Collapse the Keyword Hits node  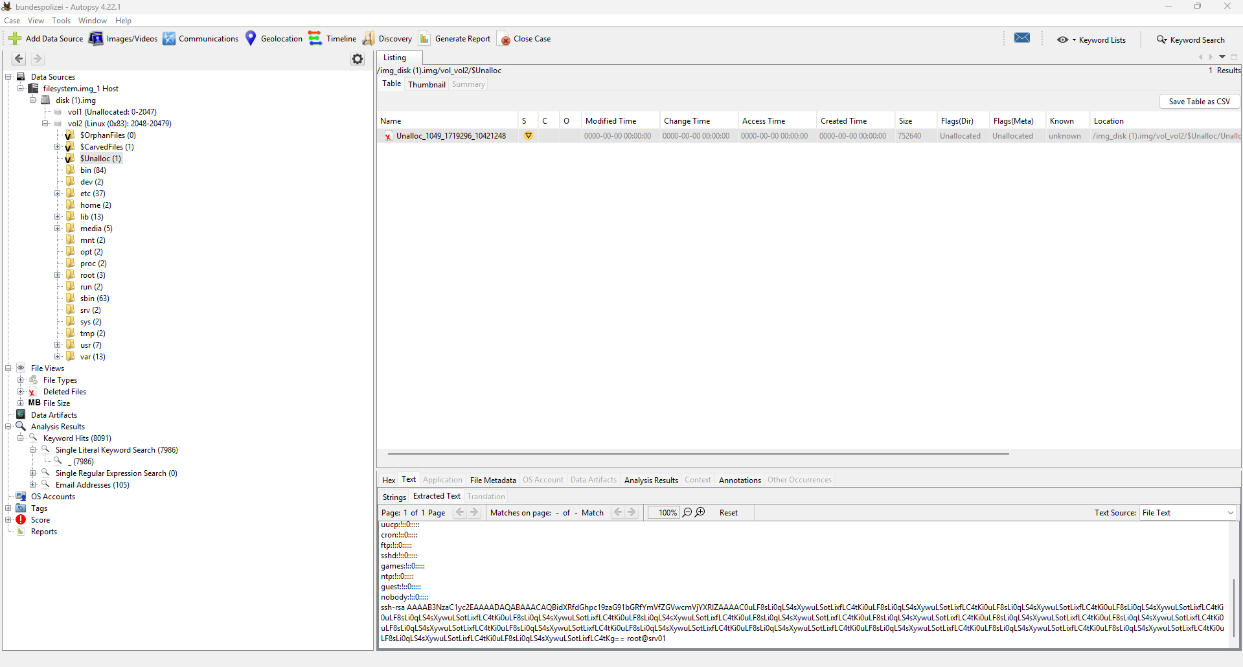point(21,438)
